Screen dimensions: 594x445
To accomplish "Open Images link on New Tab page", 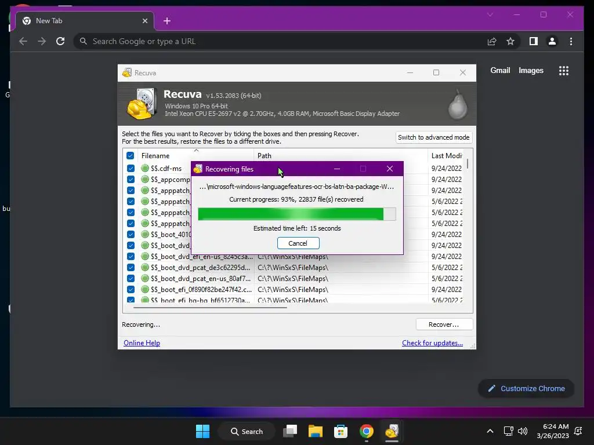I will coord(531,70).
